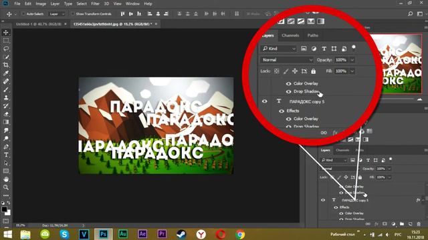Open the status bar document info arrow
Image resolution: width=428 pixels, height=240 pixels.
(x=83, y=225)
